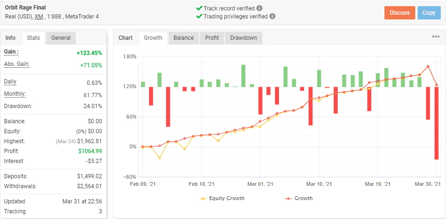Image resolution: width=446 pixels, height=219 pixels.
Task: Click the underlined Gain label
Action: [11, 52]
